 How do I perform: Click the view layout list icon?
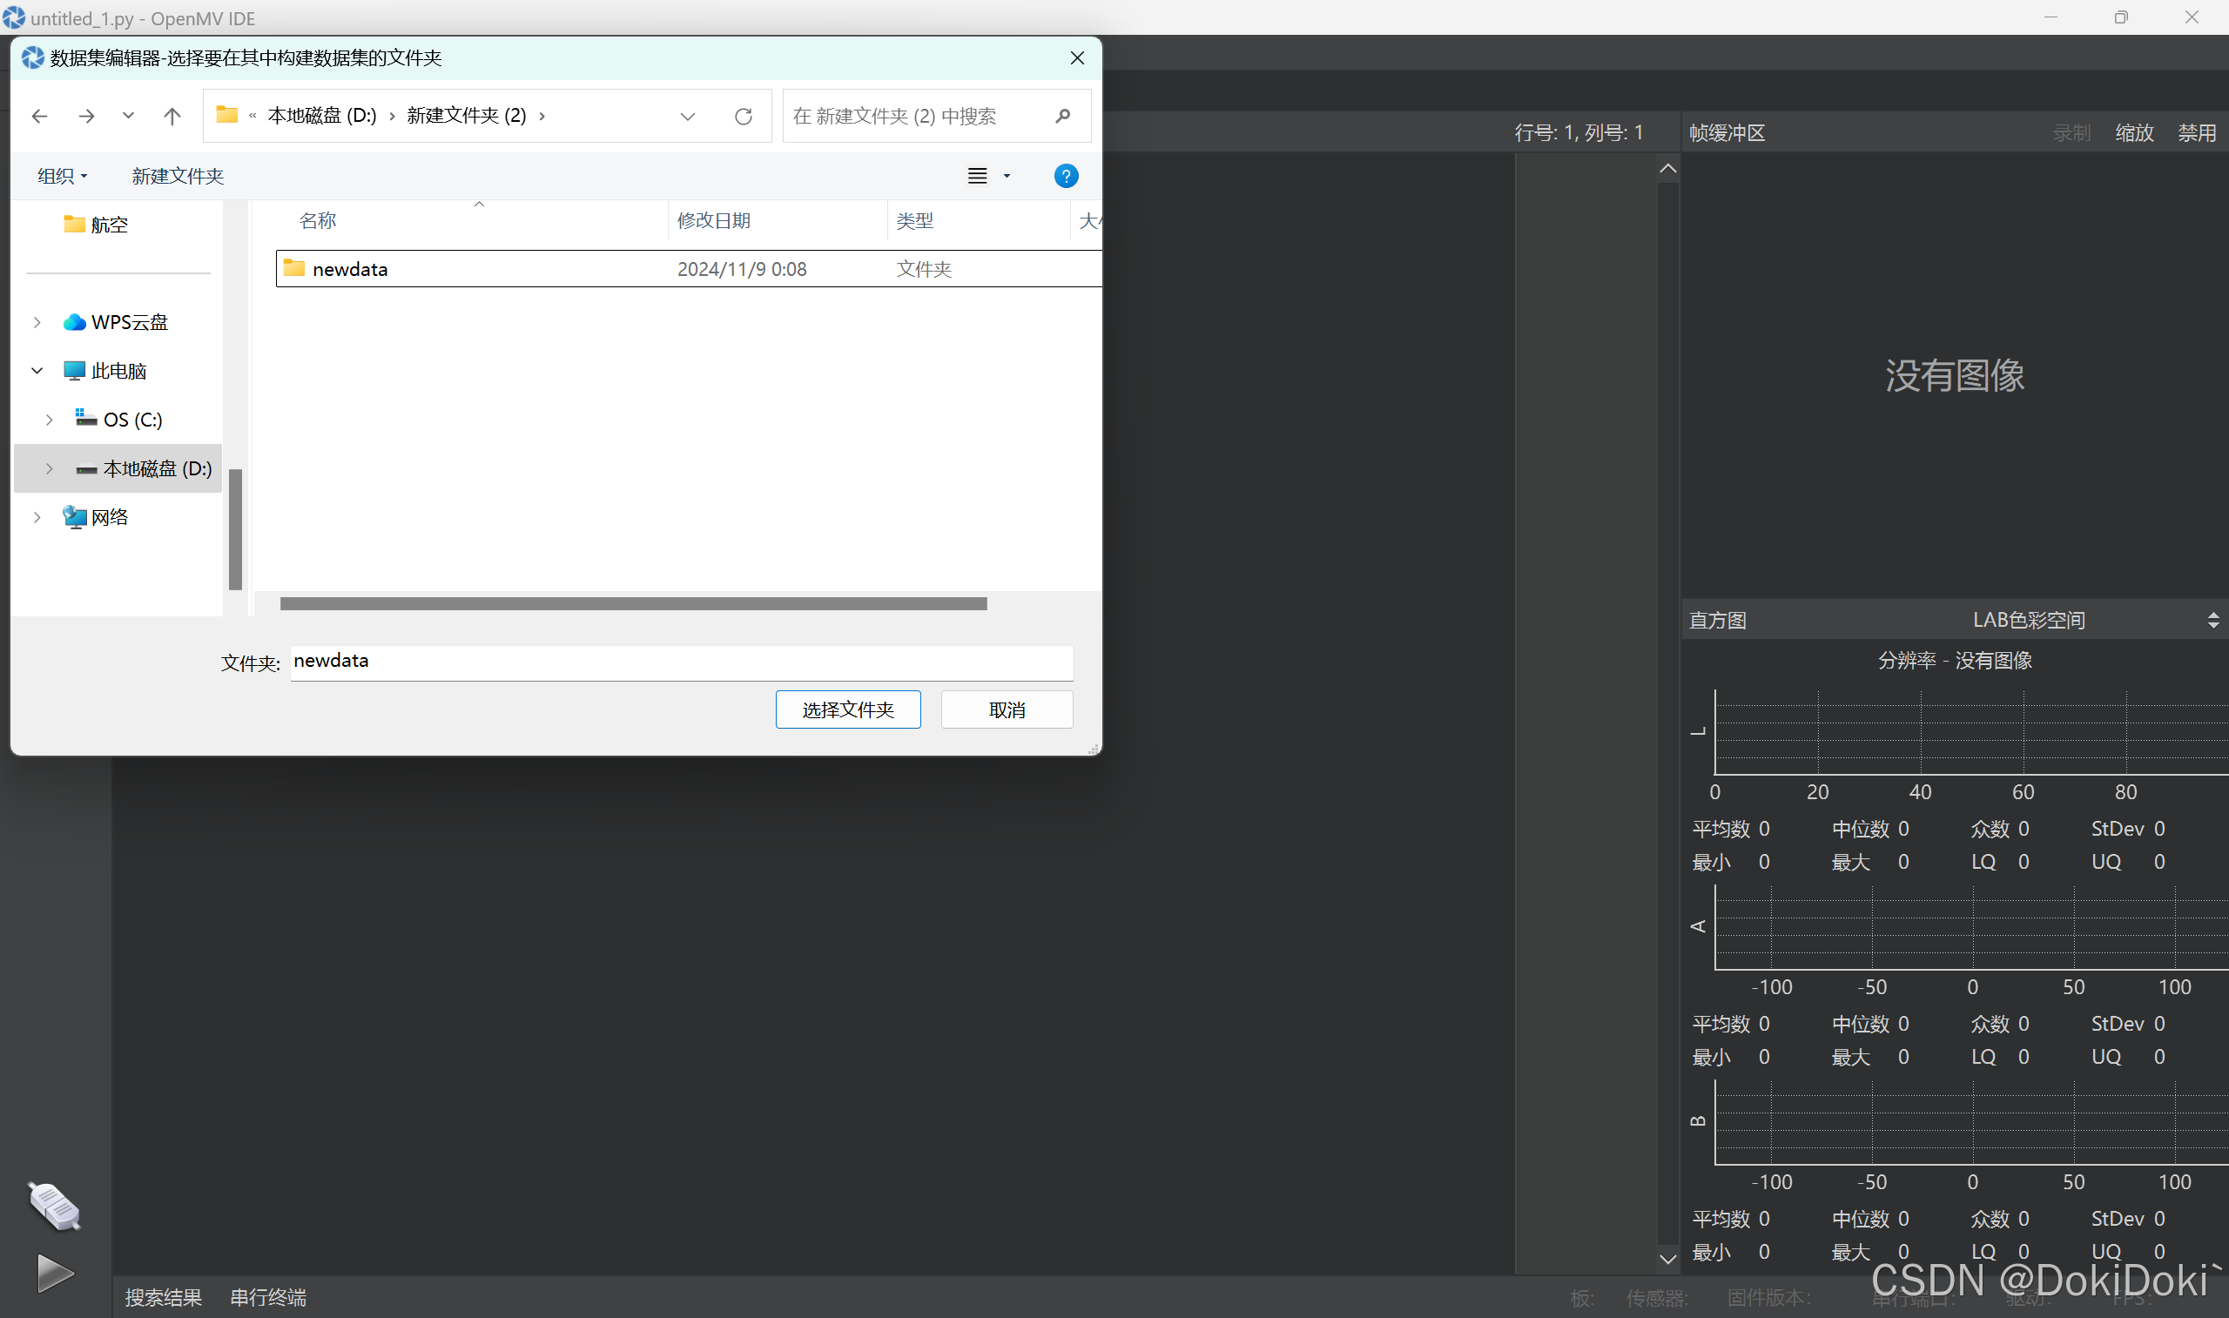pyautogui.click(x=977, y=176)
